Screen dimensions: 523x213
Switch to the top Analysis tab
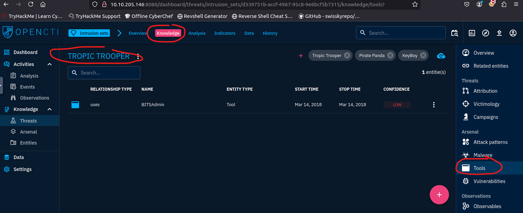pos(197,33)
